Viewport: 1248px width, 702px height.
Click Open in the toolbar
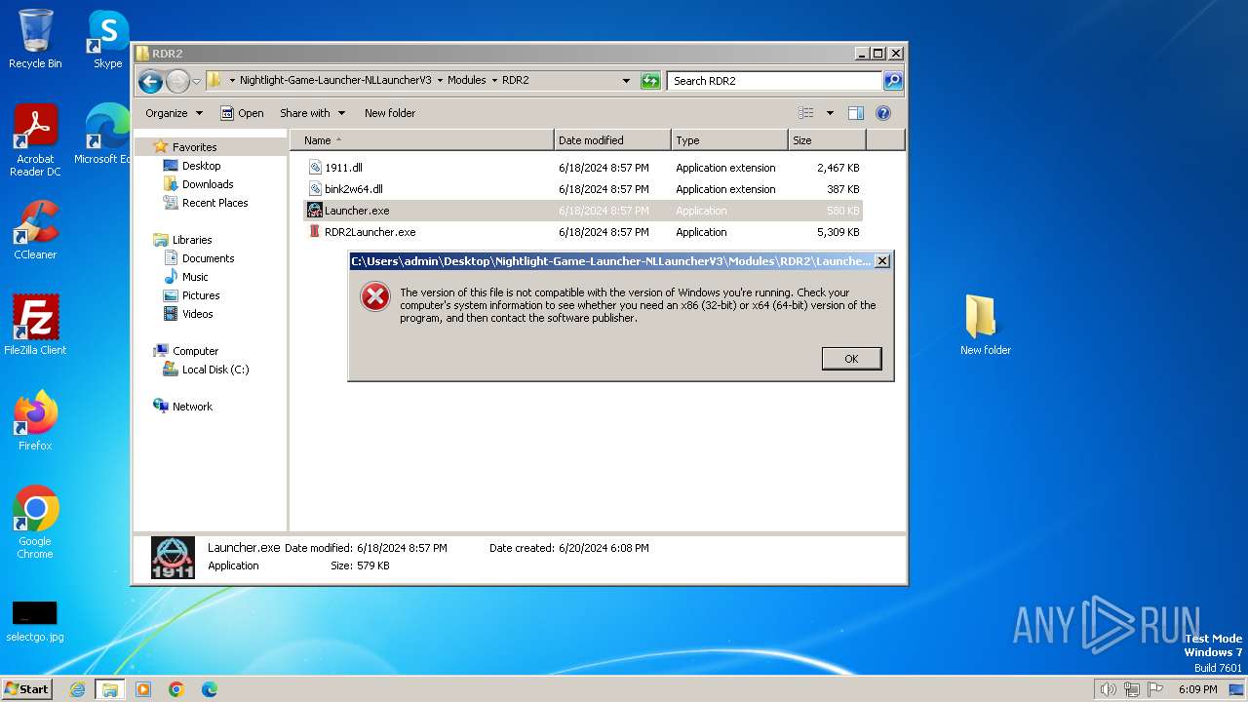[x=242, y=113]
